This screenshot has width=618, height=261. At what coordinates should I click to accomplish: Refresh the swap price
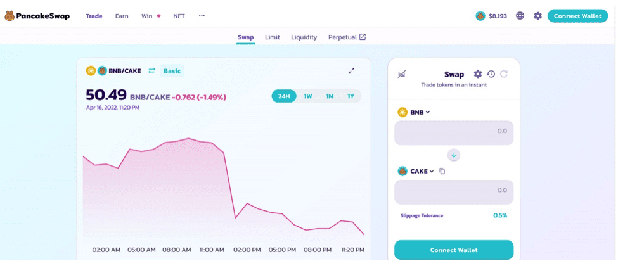tap(504, 74)
